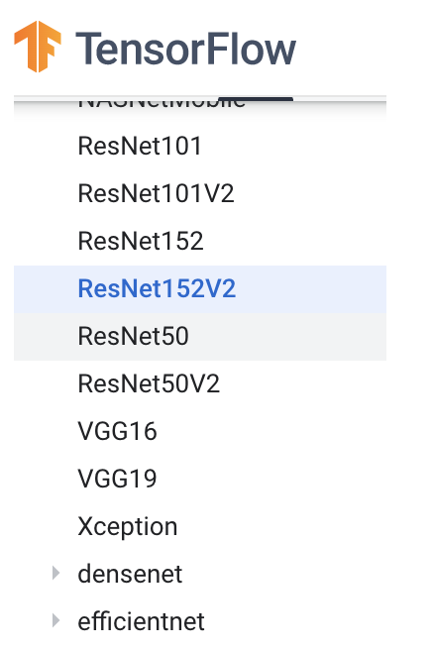Click the dark active tab underline bar
Viewport: 433px width, 650px height.
[256, 99]
